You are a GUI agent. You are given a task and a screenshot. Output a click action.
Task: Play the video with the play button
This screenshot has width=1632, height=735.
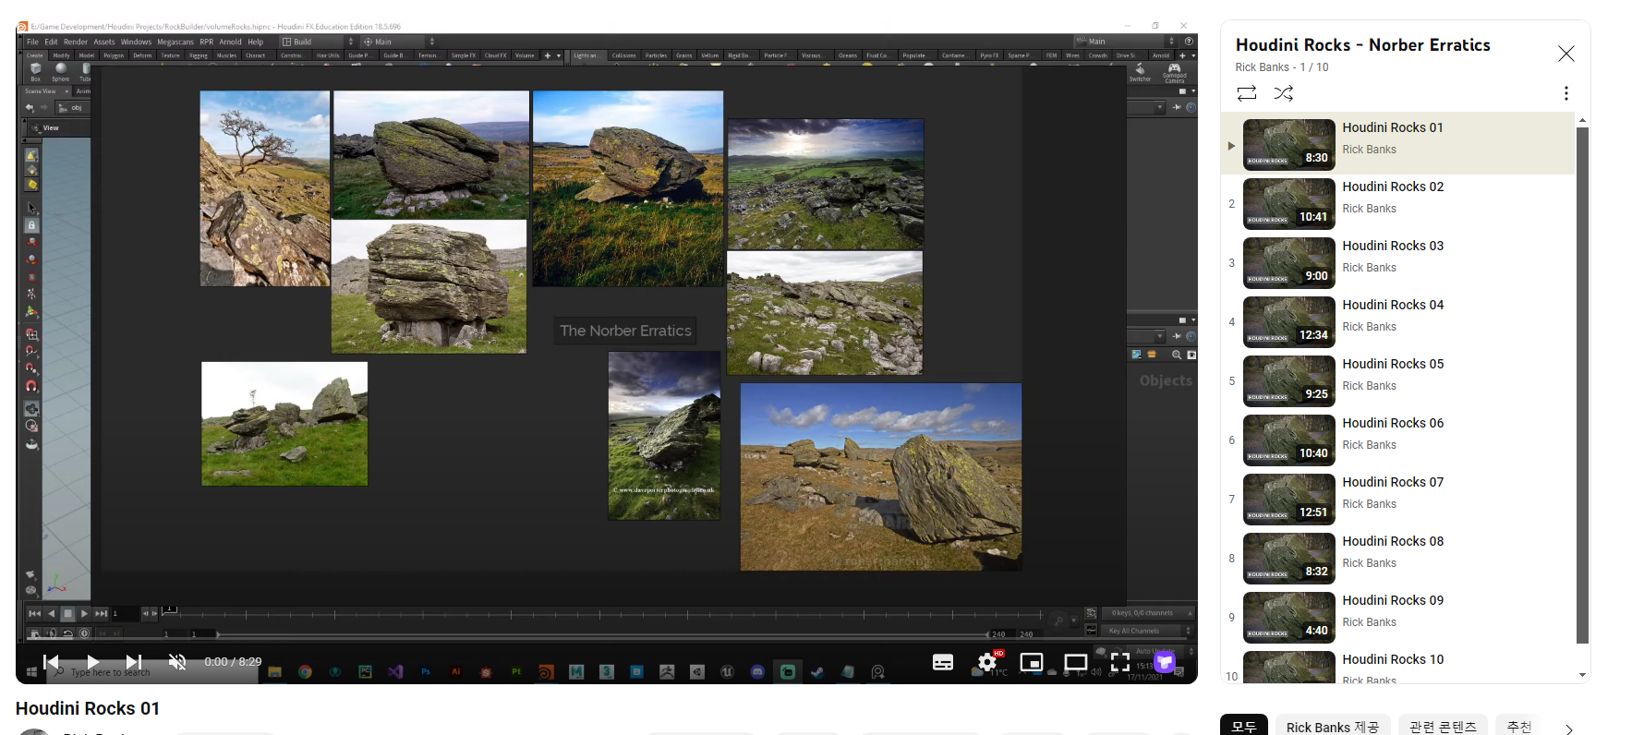pos(92,661)
